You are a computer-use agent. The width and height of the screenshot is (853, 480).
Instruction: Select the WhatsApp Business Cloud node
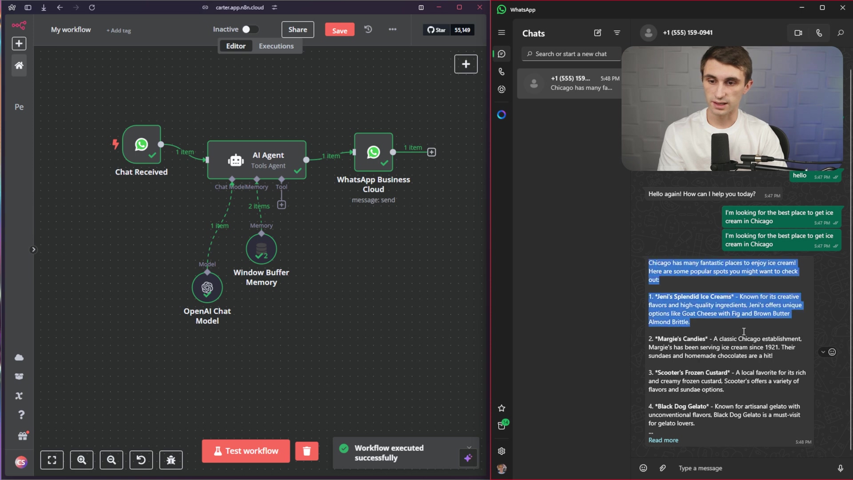point(373,152)
